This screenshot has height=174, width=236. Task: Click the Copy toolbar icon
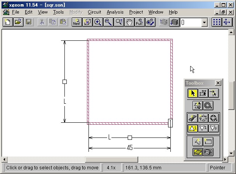pyautogui.click(x=52, y=22)
